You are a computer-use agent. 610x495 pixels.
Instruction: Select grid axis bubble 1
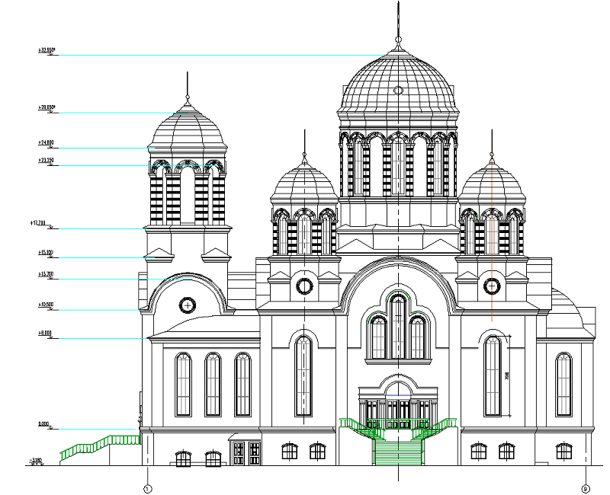pos(147,488)
